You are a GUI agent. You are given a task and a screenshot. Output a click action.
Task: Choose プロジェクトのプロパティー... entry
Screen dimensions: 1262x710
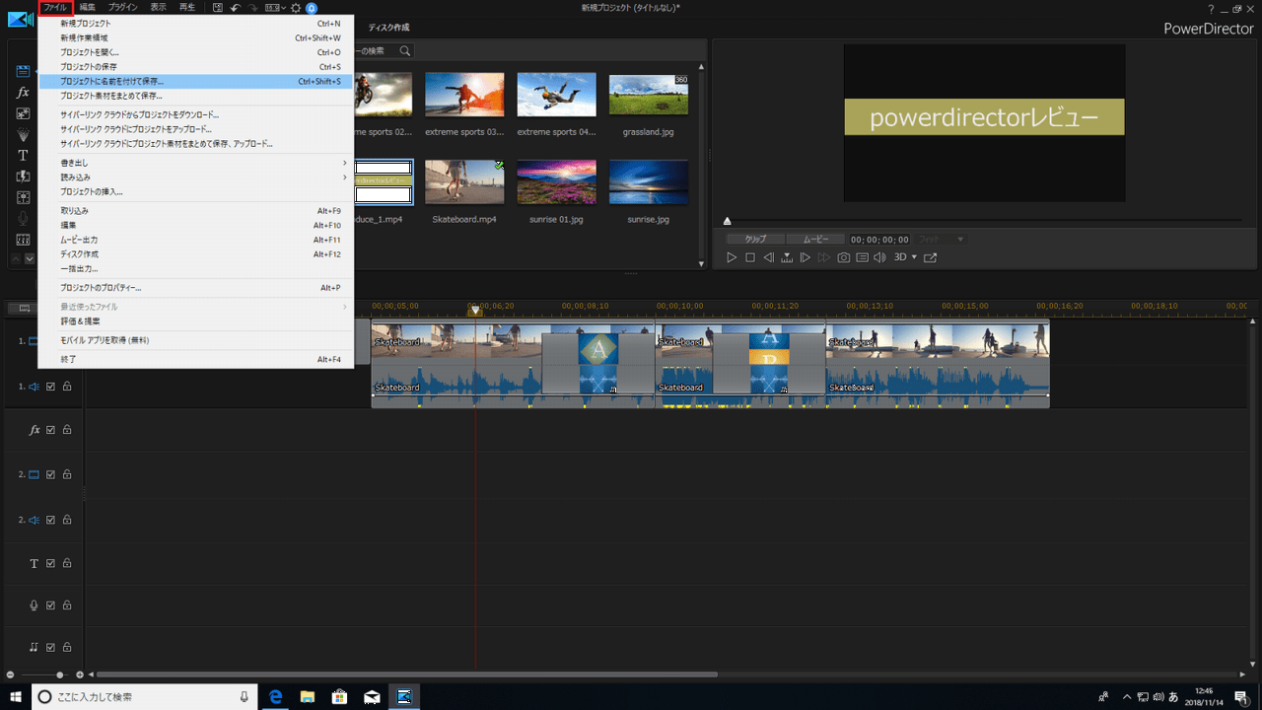pos(195,288)
